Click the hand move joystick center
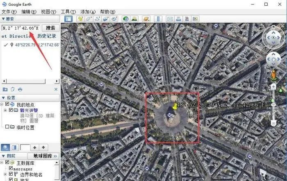The height and width of the screenshot is (181, 287). [273, 59]
